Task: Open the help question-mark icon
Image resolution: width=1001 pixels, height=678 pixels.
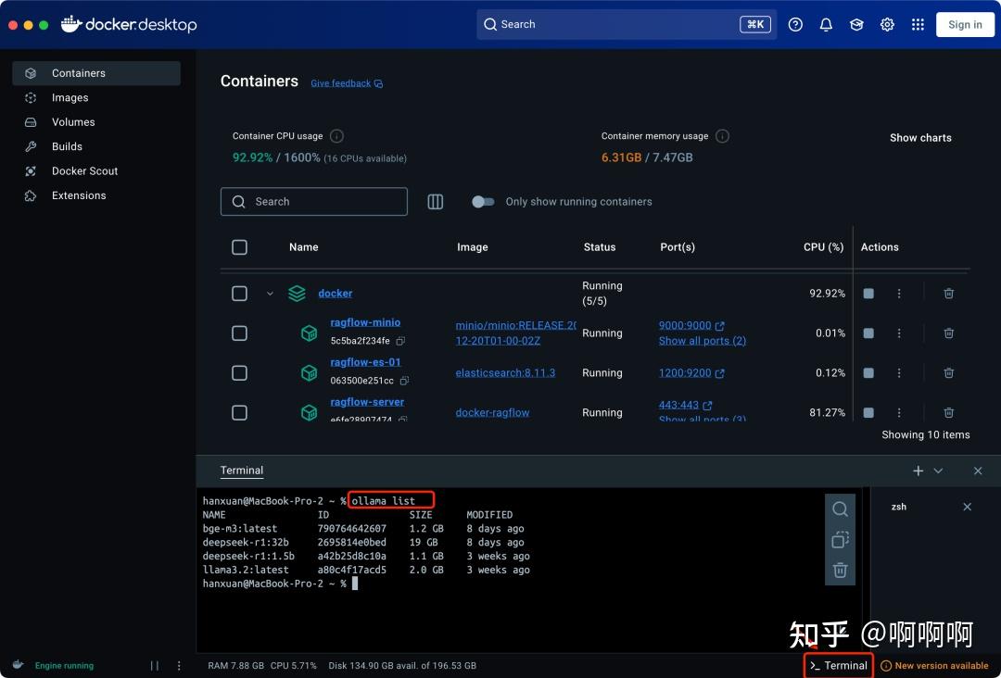Action: click(795, 24)
